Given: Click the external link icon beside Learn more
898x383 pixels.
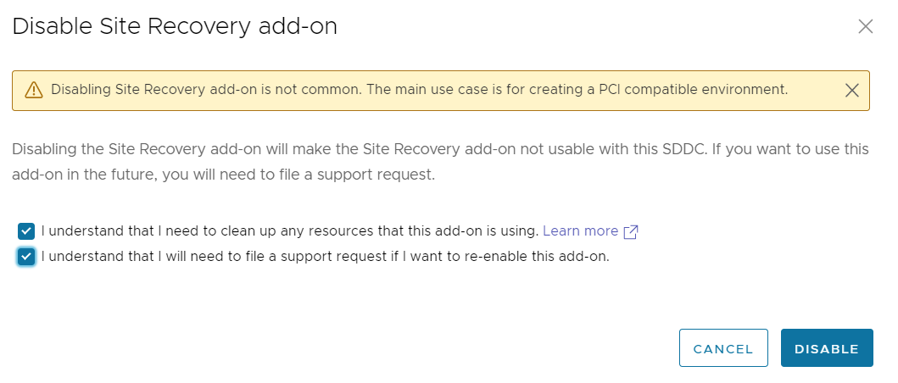Looking at the screenshot, I should [630, 231].
